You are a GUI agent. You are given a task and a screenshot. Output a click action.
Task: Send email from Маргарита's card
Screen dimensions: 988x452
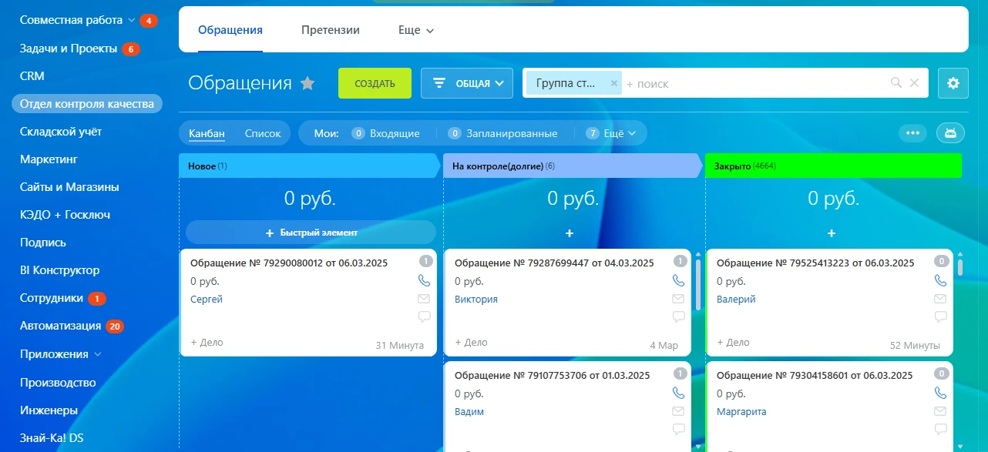940,411
